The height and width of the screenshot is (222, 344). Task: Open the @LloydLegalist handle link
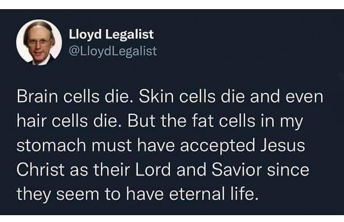(x=113, y=51)
